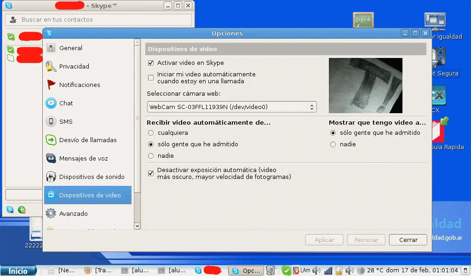Select the Privacidad keys icon

tap(51, 66)
